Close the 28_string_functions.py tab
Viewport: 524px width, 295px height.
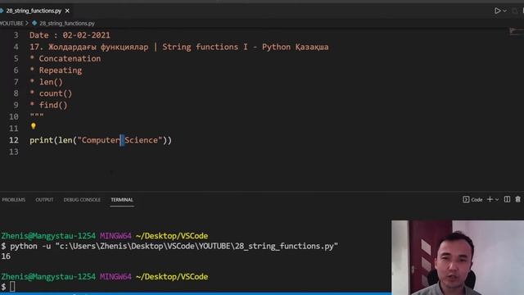point(67,11)
